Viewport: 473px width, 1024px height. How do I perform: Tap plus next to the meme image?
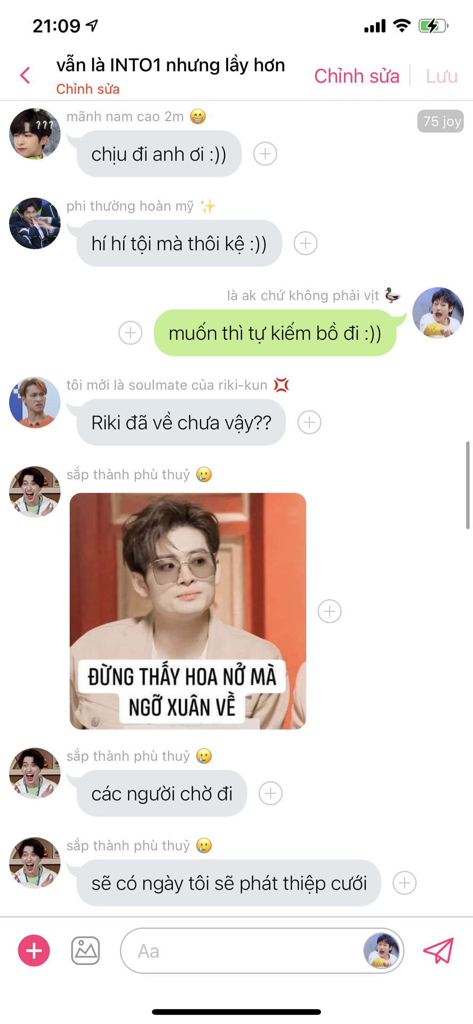pyautogui.click(x=330, y=611)
